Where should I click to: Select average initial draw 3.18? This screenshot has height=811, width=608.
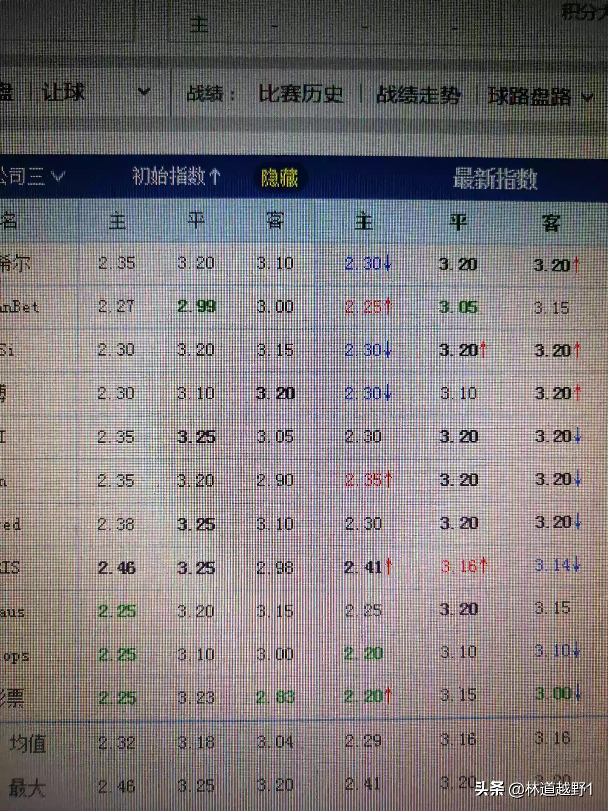click(196, 742)
